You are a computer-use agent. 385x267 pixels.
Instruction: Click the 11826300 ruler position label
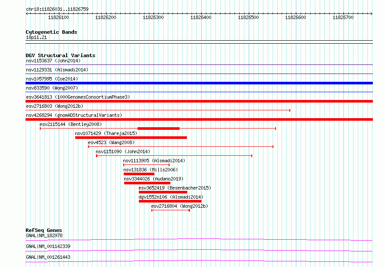click(x=153, y=17)
